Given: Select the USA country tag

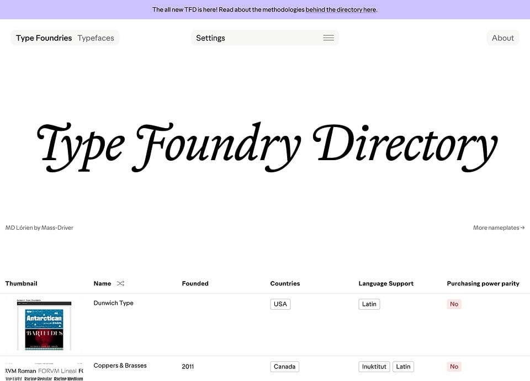Looking at the screenshot, I should (280, 304).
